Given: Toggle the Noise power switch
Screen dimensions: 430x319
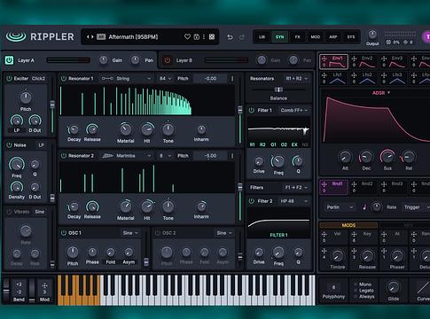Looking at the screenshot, I should (x=9, y=145).
